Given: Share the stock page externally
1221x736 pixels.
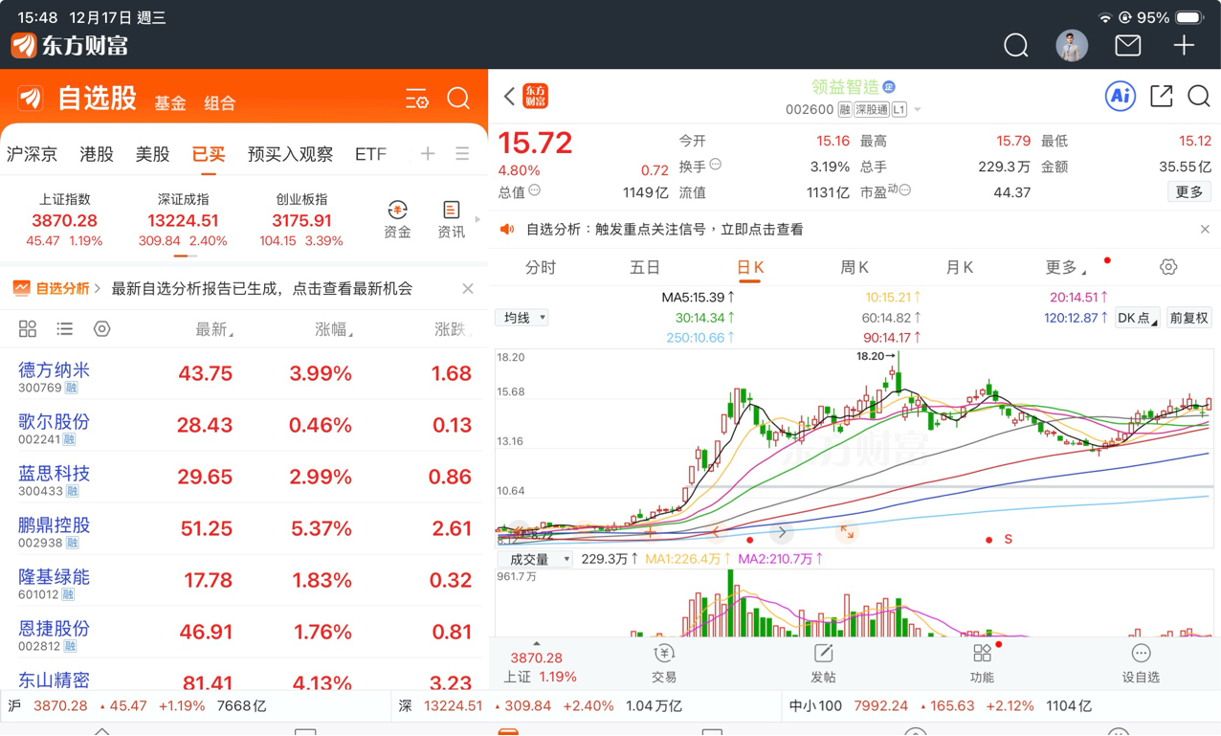Looking at the screenshot, I should coord(1161,96).
